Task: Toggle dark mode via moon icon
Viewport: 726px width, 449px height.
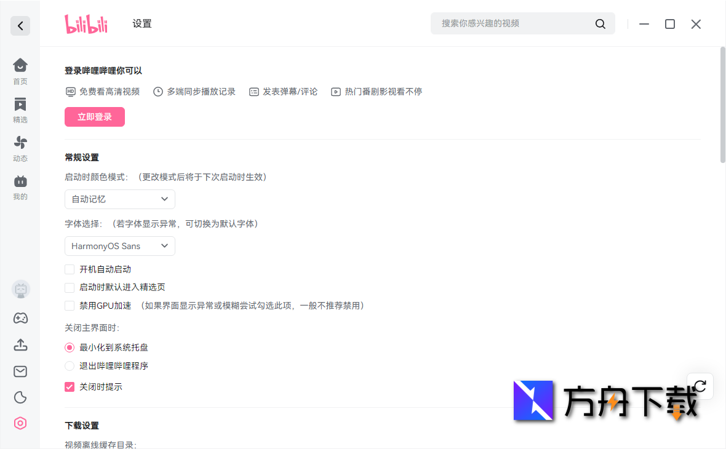Action: coord(20,397)
